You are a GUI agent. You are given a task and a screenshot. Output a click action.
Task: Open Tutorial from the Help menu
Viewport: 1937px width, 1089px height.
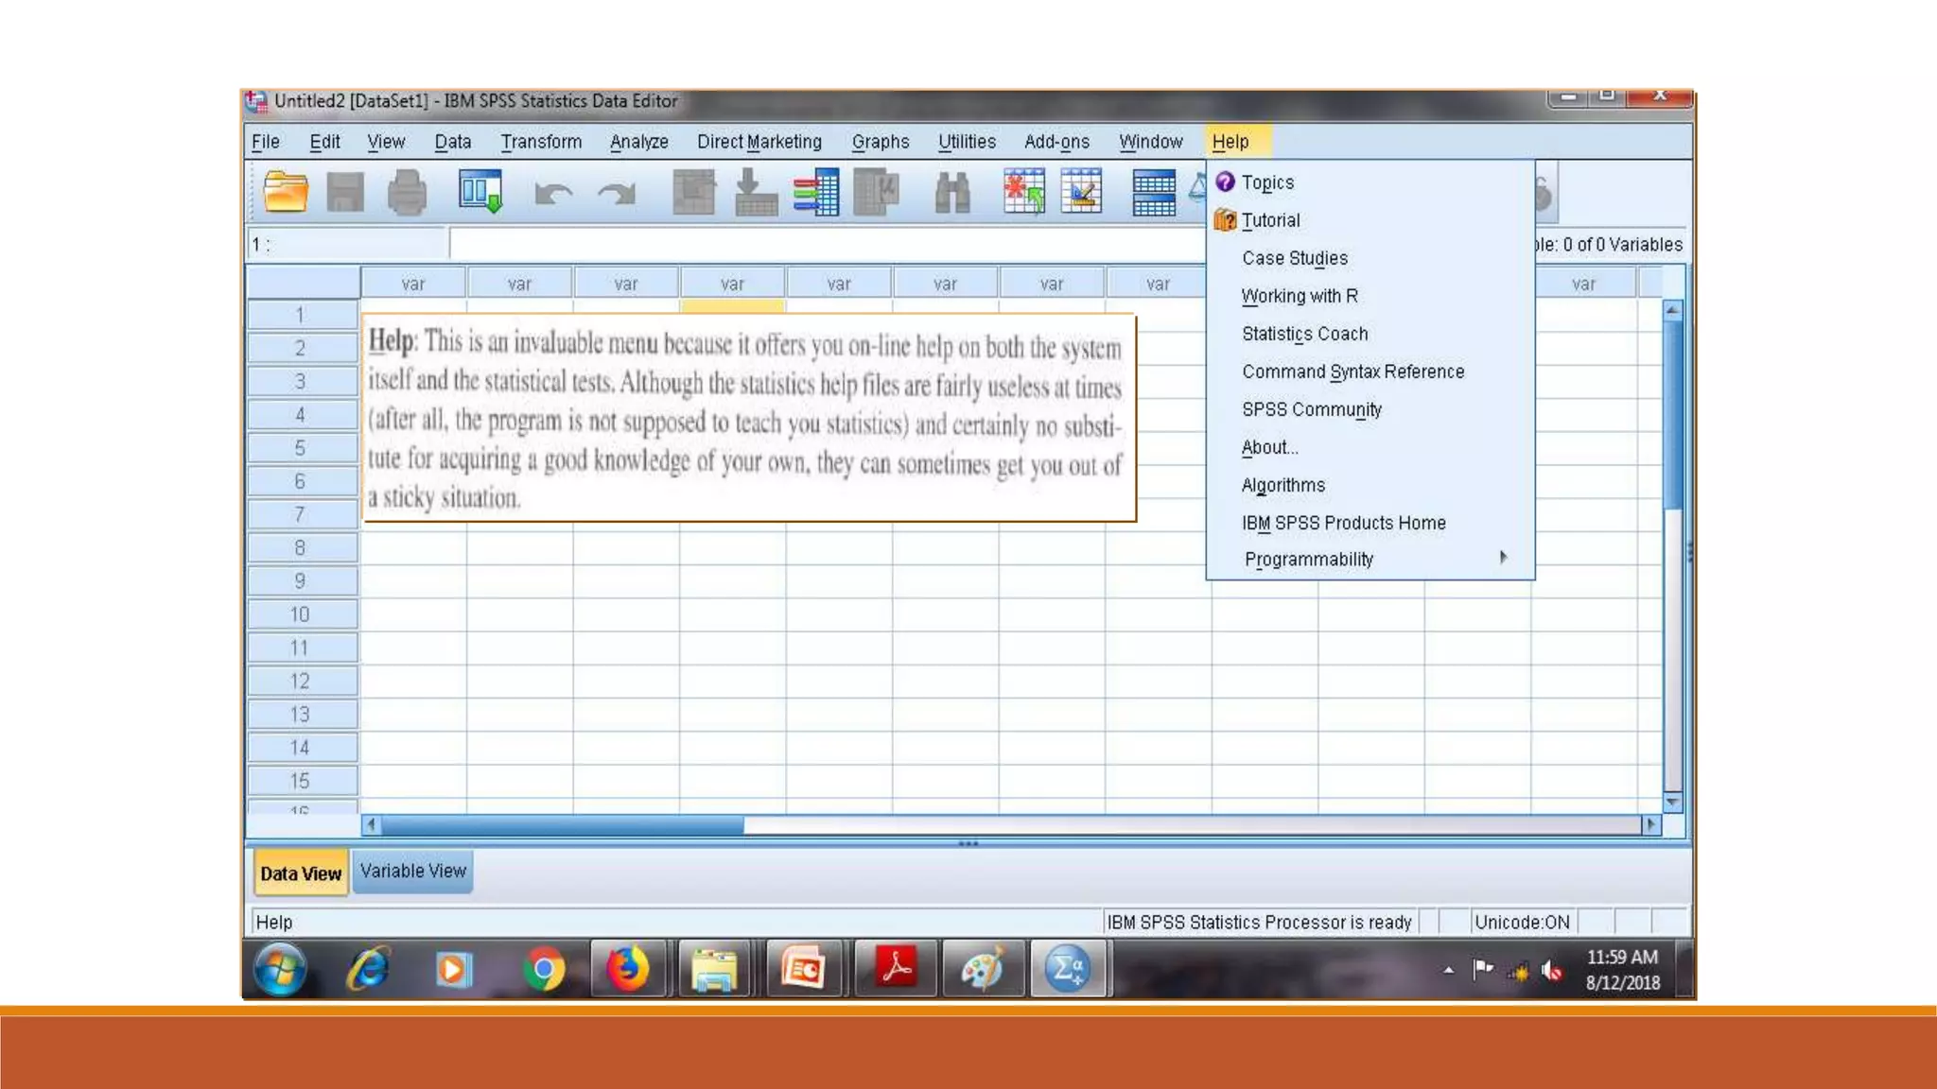(x=1270, y=220)
